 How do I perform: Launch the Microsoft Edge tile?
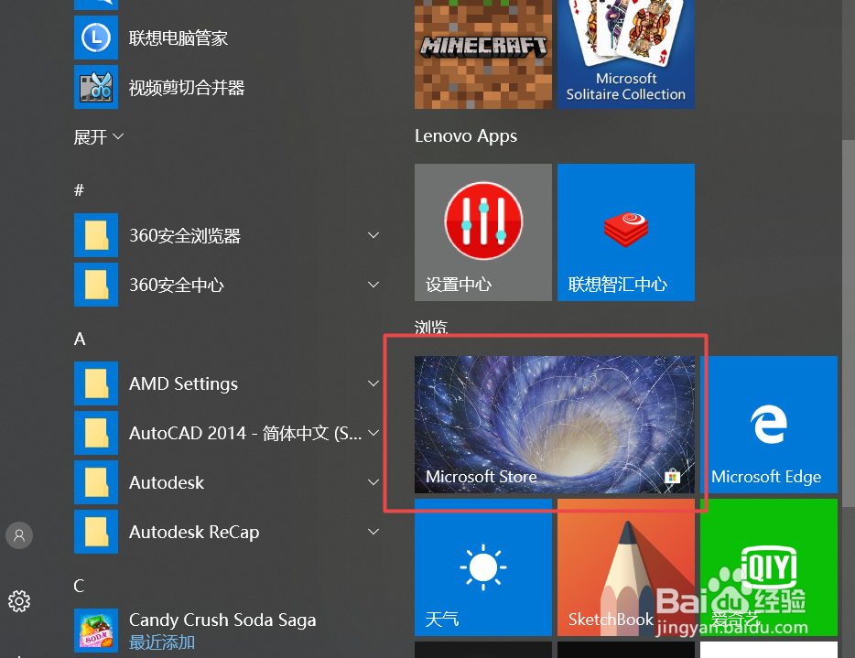[769, 425]
